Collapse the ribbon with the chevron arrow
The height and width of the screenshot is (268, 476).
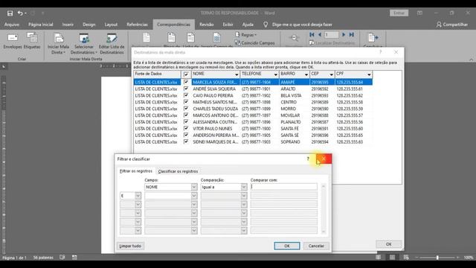(x=471, y=60)
